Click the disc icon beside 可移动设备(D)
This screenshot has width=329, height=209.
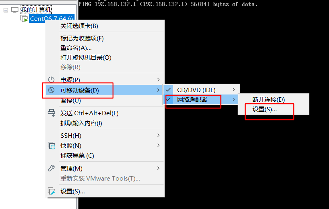tap(51, 90)
